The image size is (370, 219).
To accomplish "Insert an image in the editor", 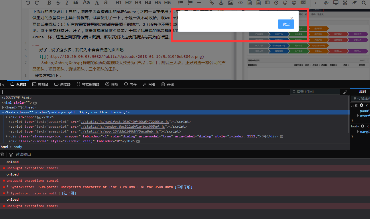I will (231, 3).
